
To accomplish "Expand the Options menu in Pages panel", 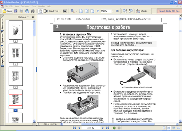I will [23, 17].
